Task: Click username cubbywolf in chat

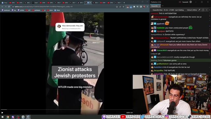Action: (x=161, y=41)
